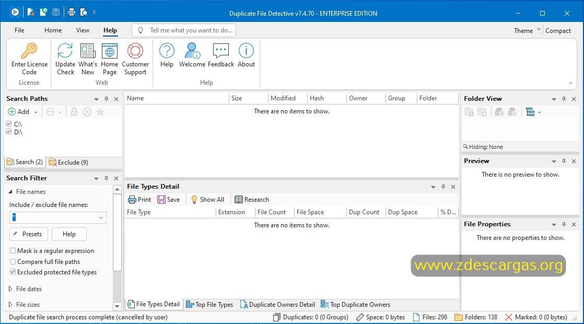Click the open project icon in title bar

pos(43,13)
